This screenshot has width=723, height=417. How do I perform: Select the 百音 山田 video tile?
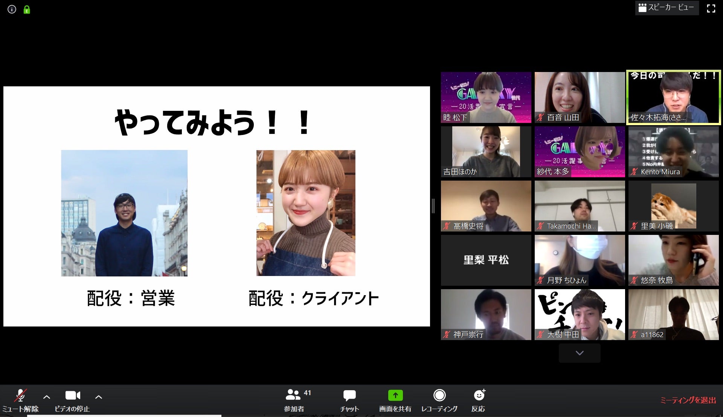[x=580, y=97]
